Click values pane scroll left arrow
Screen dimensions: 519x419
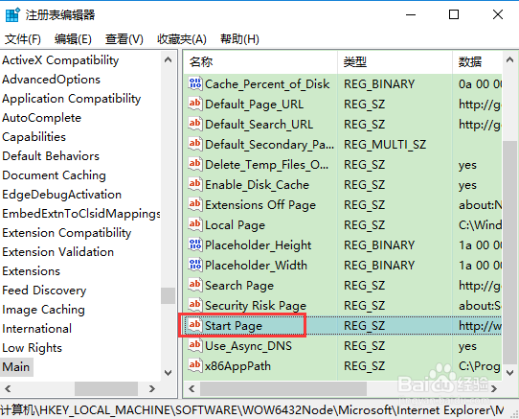[192, 388]
